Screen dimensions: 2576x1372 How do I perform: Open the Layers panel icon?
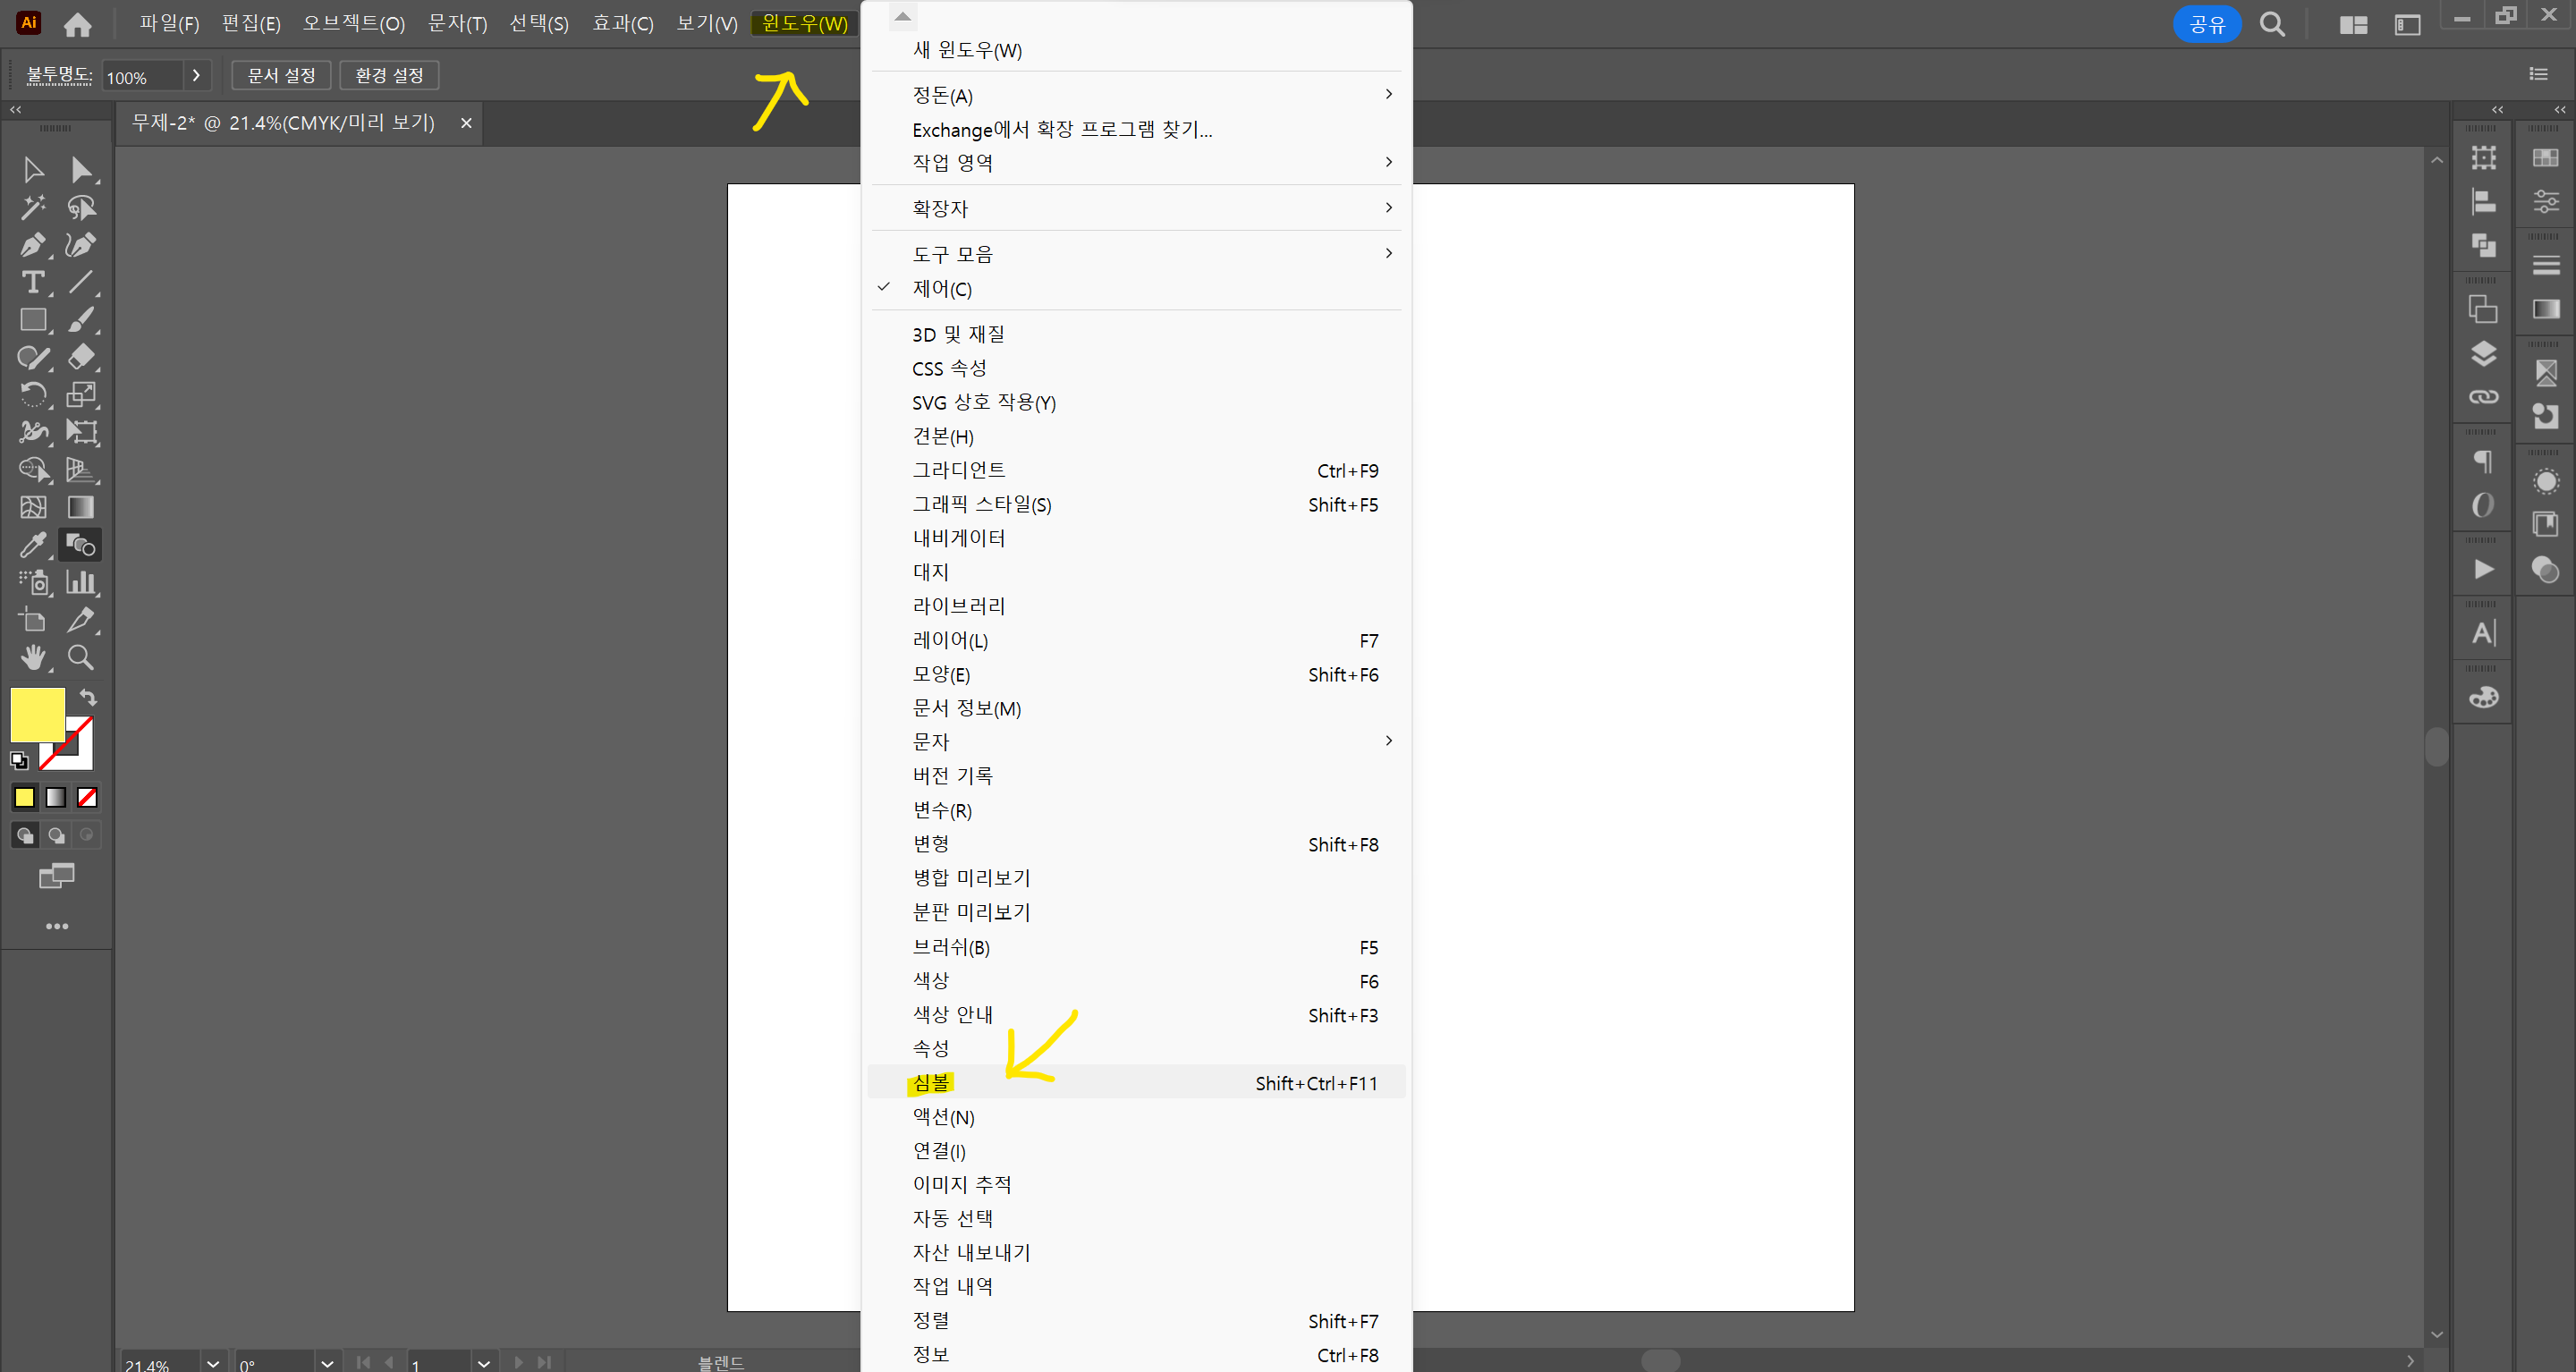pyautogui.click(x=2483, y=353)
